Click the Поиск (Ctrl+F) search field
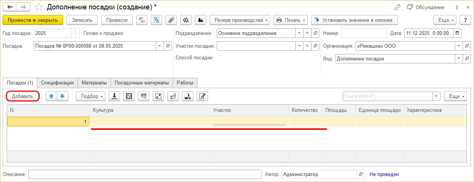 (x=388, y=96)
